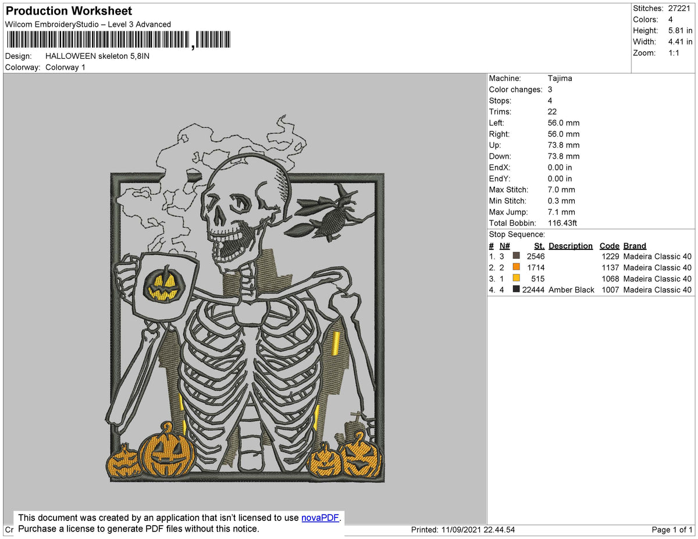Viewport: 698px width, 539px height.
Task: Select the Height value '5.81 in'
Action: pyautogui.click(x=680, y=30)
